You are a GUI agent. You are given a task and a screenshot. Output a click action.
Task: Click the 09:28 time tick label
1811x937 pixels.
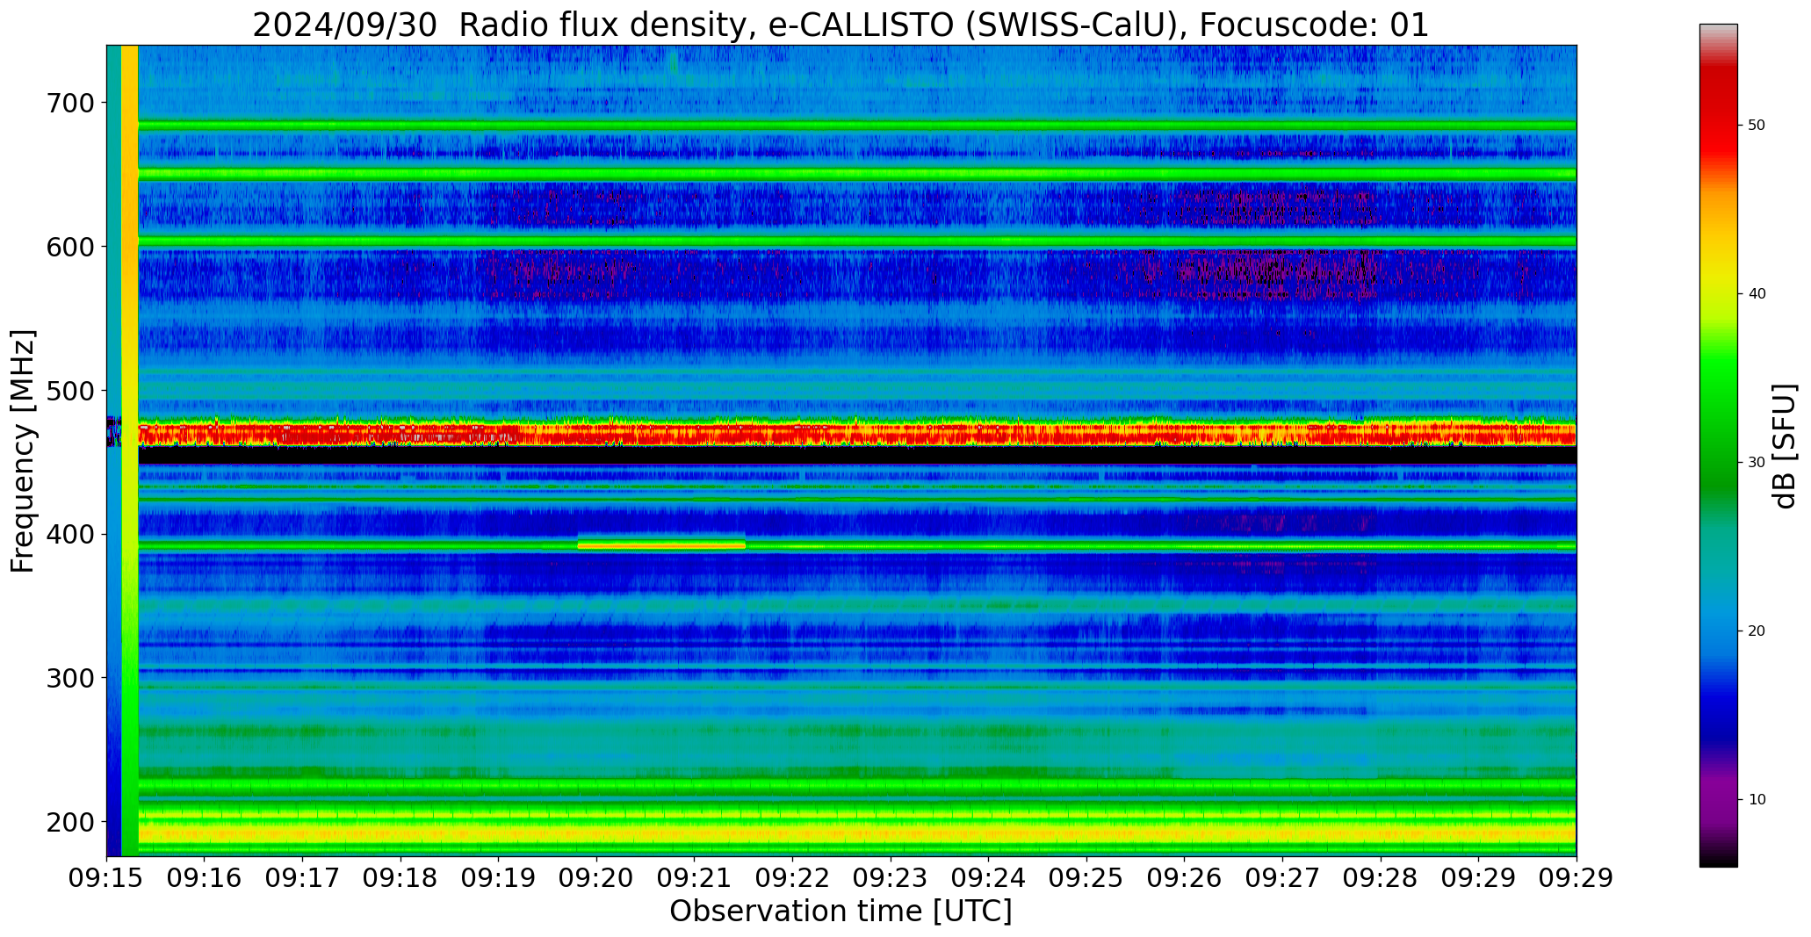click(1381, 878)
